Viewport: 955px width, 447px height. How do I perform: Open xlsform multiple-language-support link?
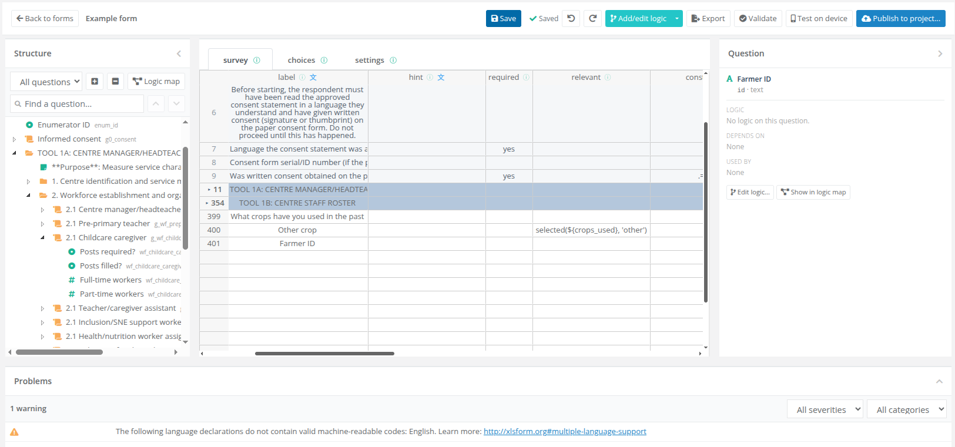(565, 431)
